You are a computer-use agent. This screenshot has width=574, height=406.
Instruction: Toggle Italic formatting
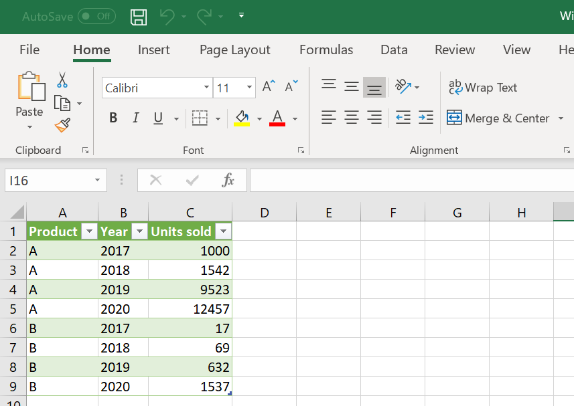click(135, 118)
